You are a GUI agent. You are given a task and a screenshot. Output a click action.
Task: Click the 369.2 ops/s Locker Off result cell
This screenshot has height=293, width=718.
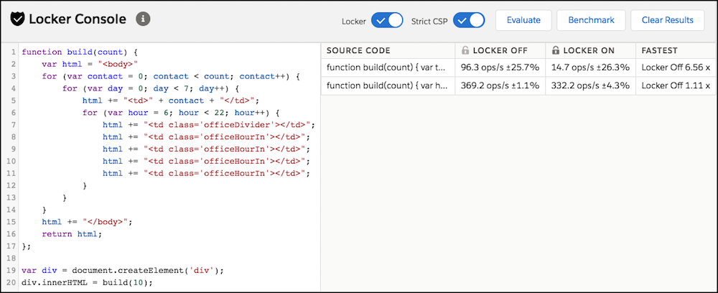click(500, 86)
